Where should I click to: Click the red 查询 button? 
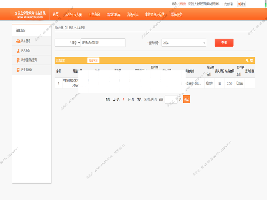224,43
